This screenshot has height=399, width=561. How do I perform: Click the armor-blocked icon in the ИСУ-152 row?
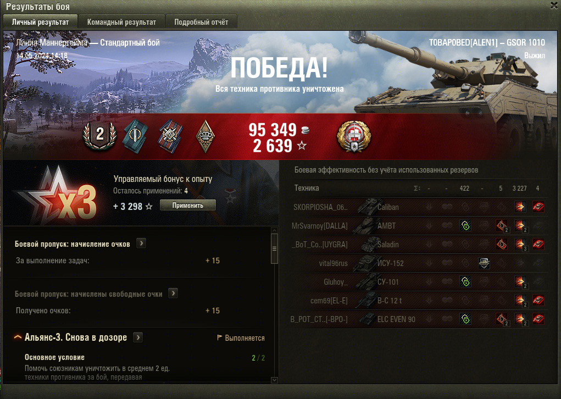pos(484,263)
